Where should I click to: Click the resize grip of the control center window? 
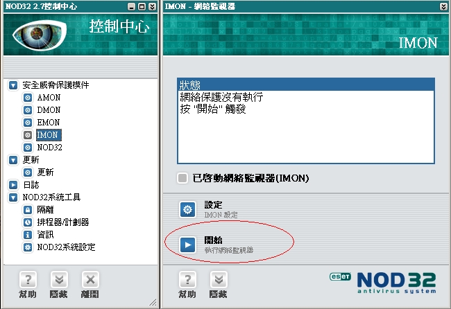pyautogui.click(x=153, y=302)
